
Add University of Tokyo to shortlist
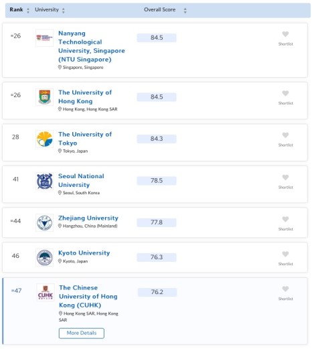point(285,135)
